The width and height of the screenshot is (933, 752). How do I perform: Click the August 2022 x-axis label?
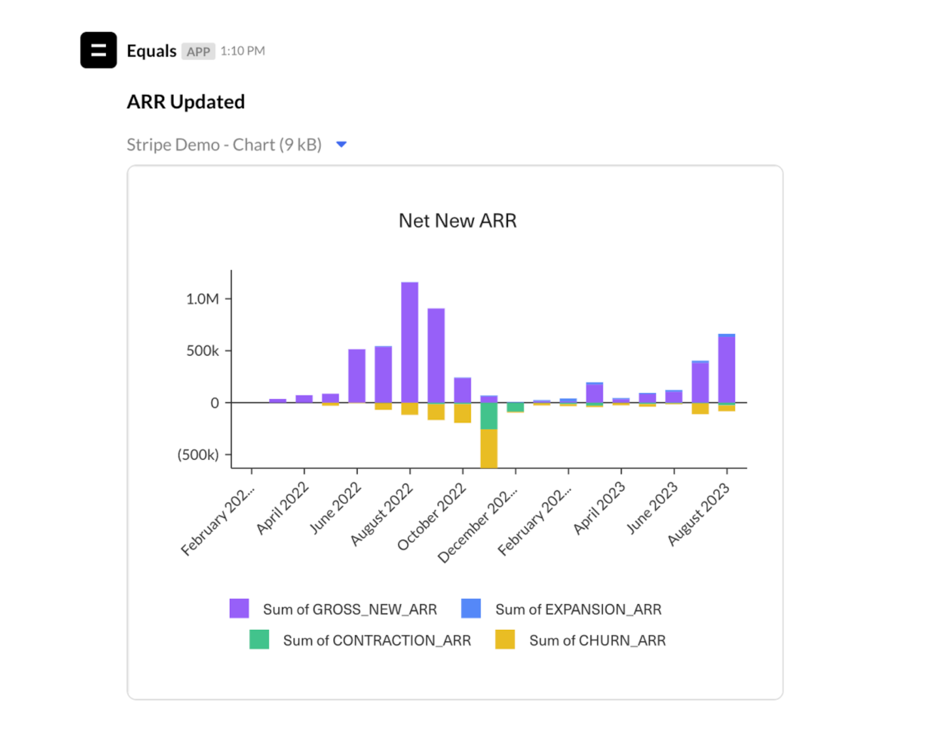coord(382,514)
